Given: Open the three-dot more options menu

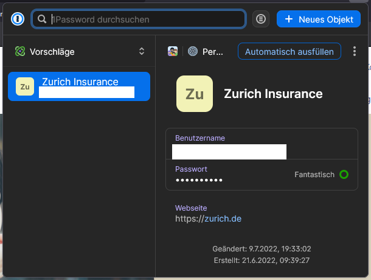Looking at the screenshot, I should point(354,51).
